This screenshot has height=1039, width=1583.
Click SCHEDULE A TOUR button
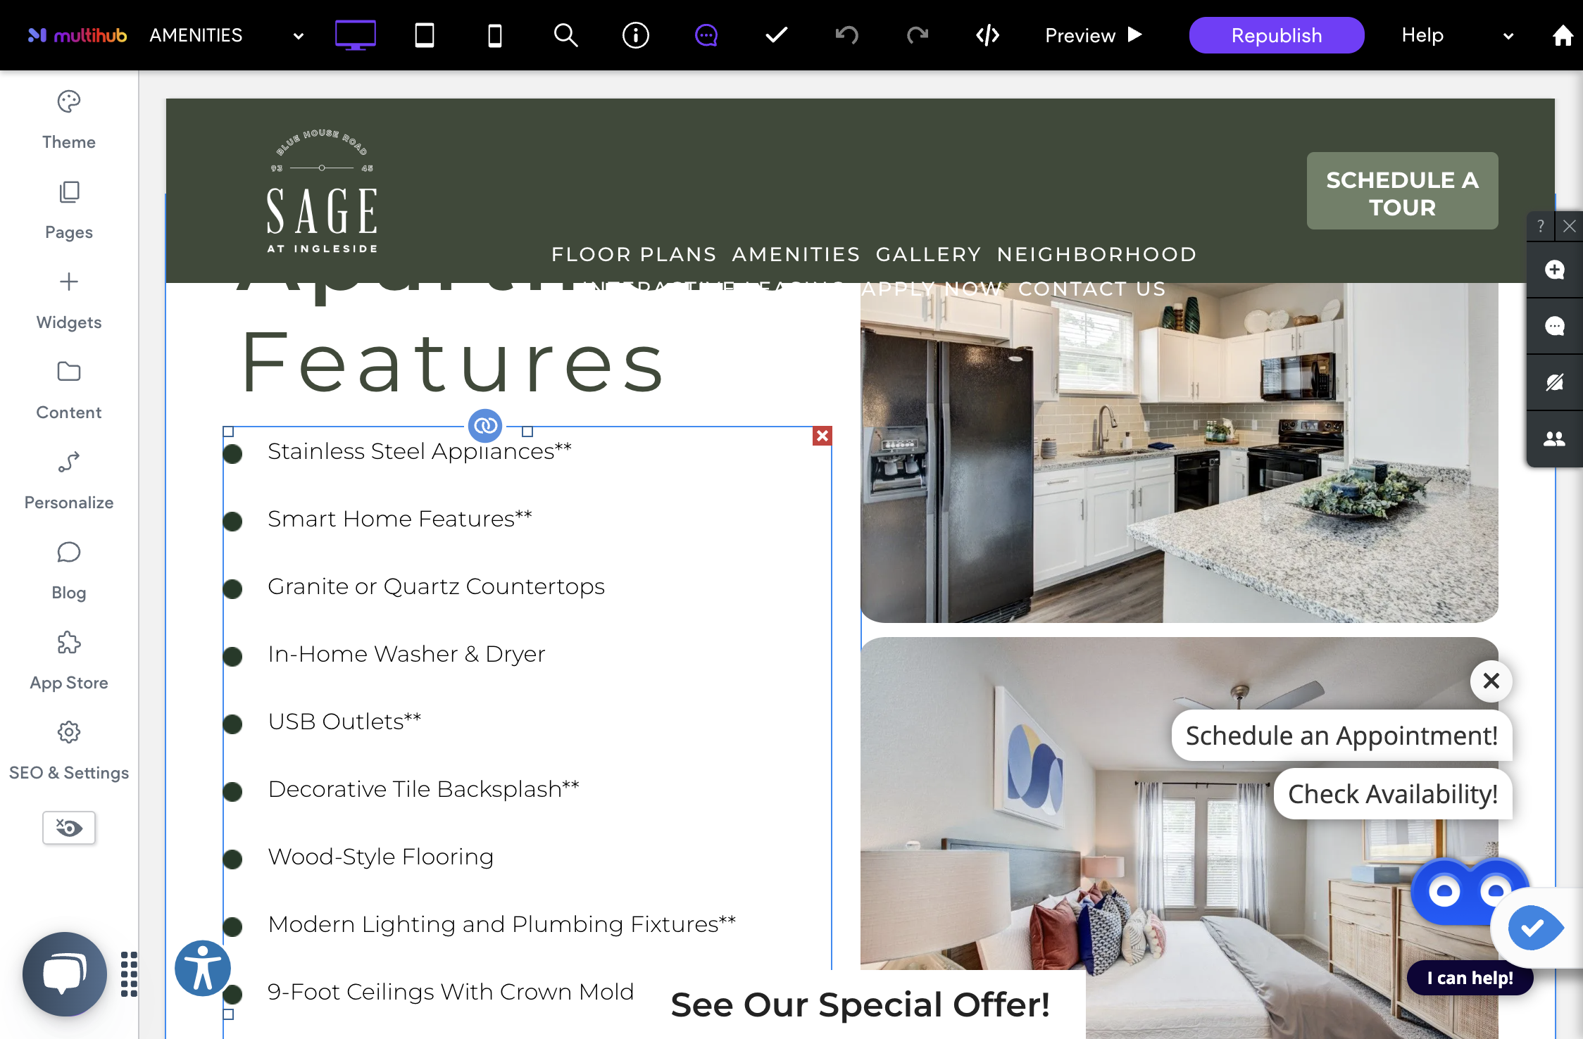pos(1402,191)
